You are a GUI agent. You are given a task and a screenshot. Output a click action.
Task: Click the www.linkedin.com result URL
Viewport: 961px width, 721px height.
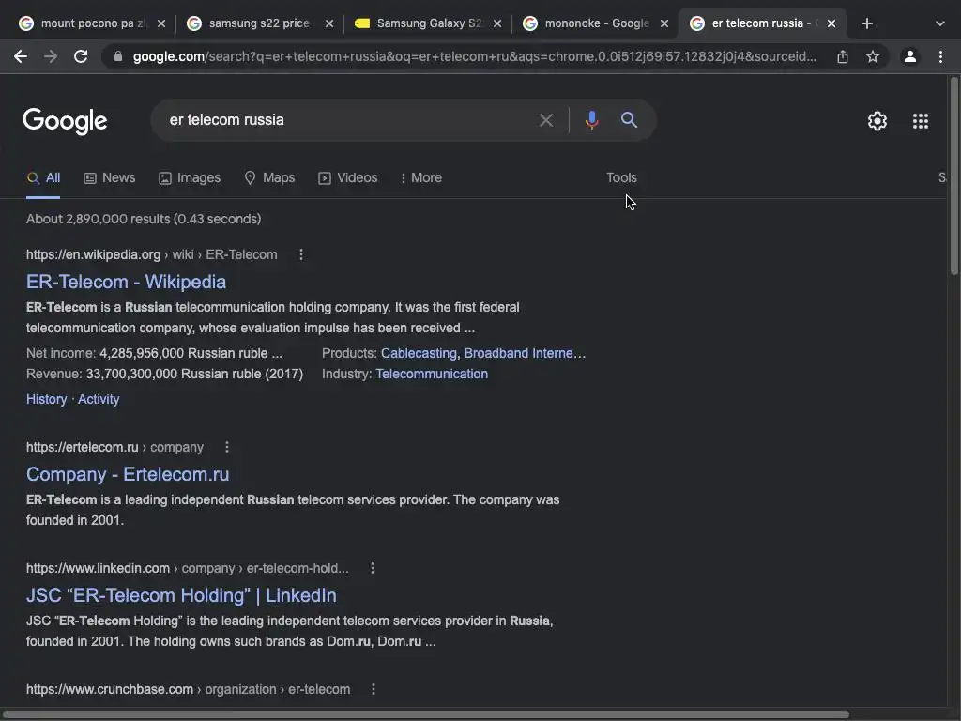pos(188,568)
